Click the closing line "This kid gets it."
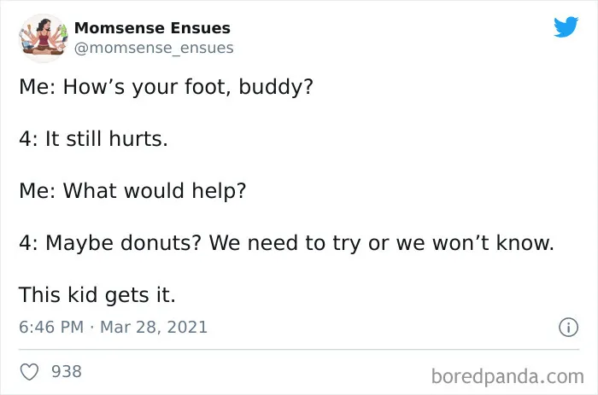The height and width of the screenshot is (395, 598). 97,295
